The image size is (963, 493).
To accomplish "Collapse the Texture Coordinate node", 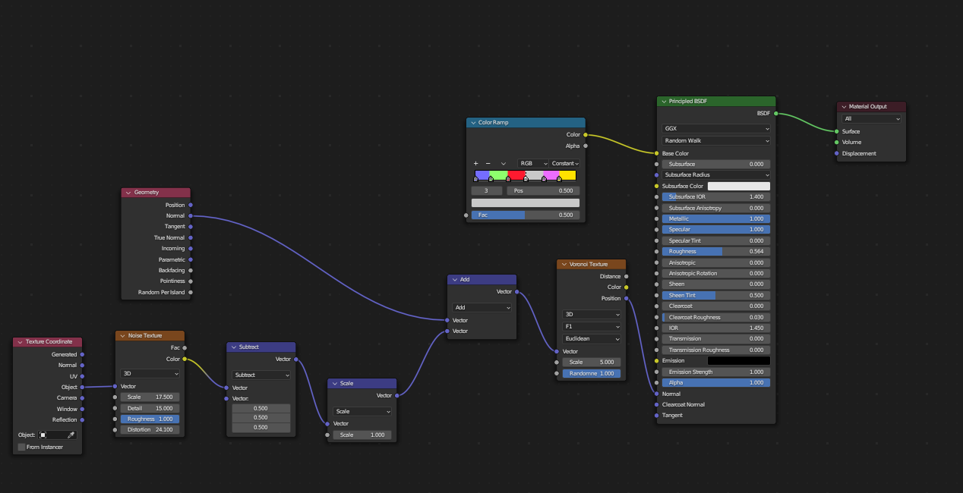I will tap(20, 341).
